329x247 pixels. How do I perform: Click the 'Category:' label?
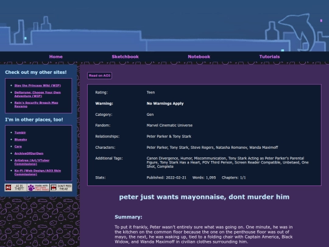(104, 115)
